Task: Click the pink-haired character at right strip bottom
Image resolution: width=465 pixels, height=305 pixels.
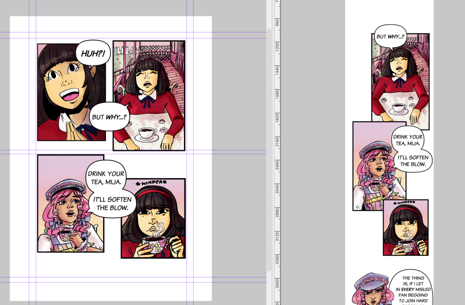Action: [371, 289]
